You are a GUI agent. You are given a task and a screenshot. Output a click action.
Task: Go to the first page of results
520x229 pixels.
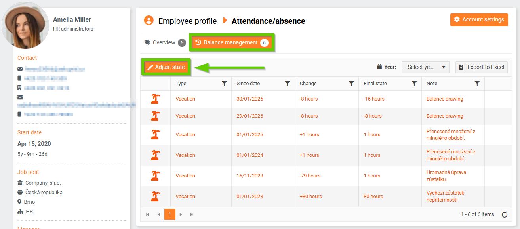tap(147, 214)
